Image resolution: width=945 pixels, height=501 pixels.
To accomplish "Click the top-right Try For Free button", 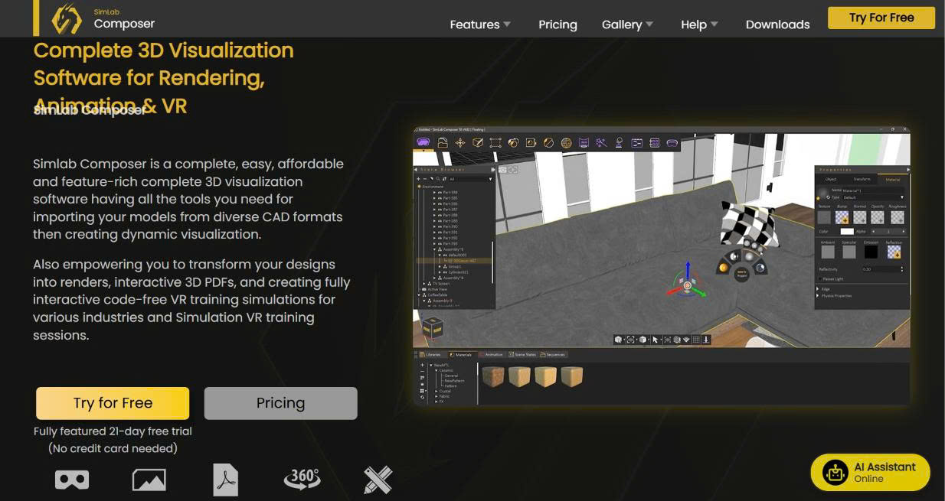I will click(881, 18).
